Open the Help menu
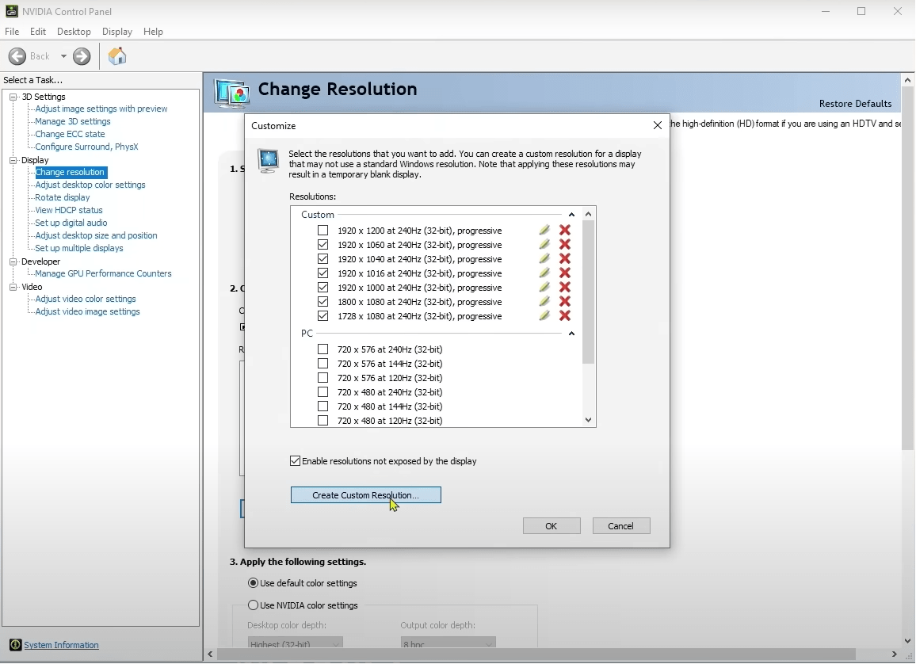Screen dimensions: 916x664 (x=153, y=32)
